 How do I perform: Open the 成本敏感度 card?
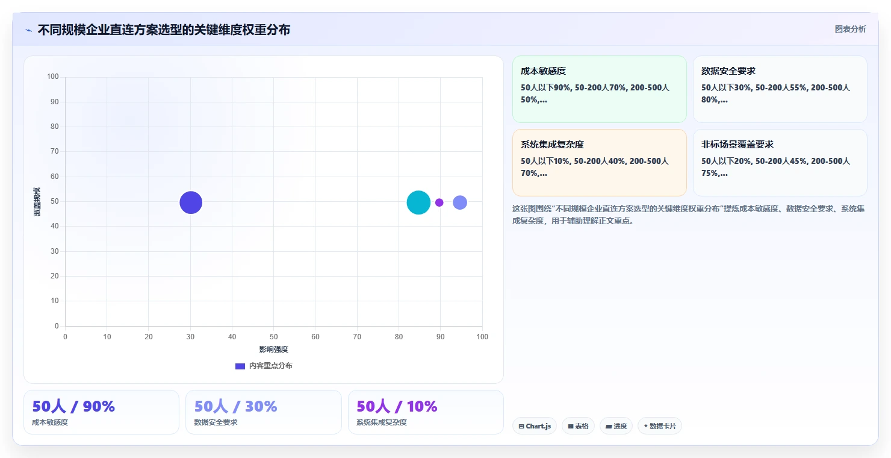click(x=600, y=89)
